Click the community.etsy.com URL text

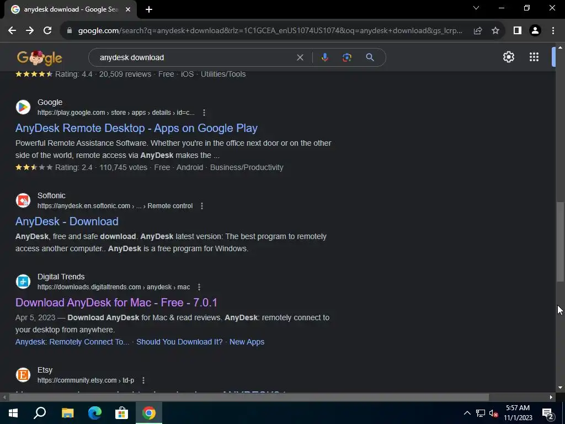(x=86, y=380)
